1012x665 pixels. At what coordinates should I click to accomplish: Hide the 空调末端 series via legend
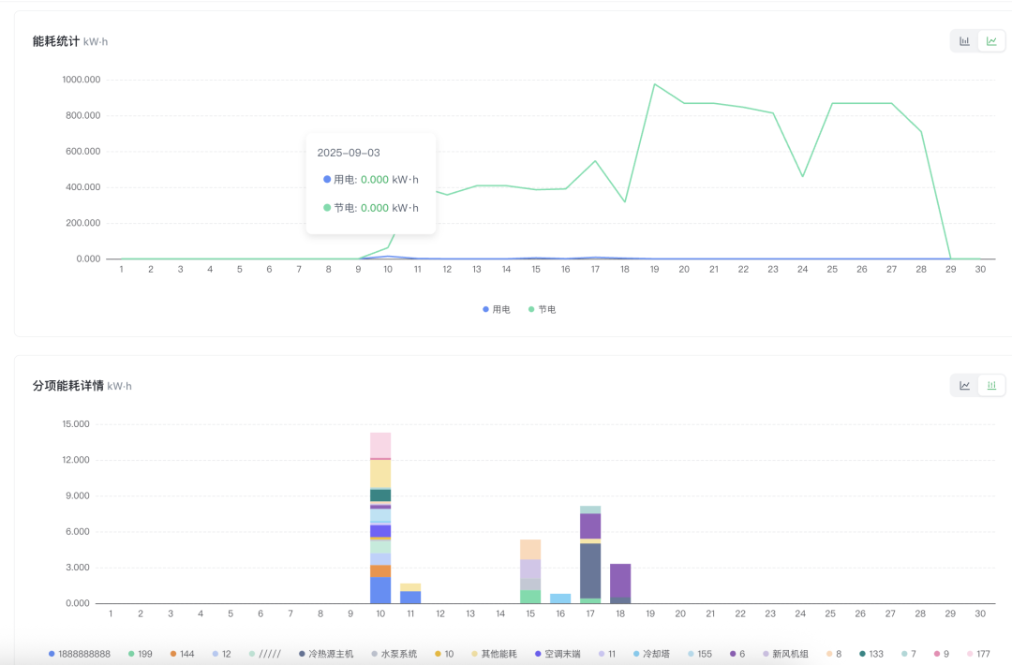[558, 654]
